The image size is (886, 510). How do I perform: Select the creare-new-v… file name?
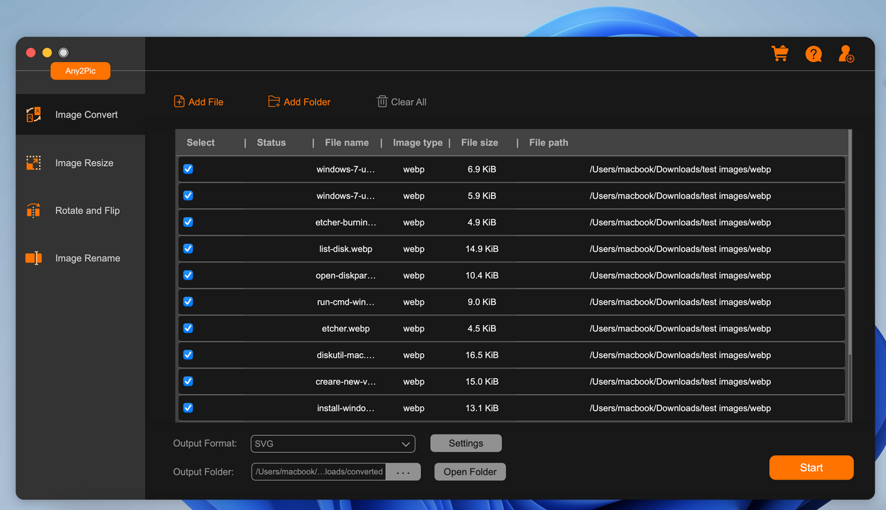point(345,381)
